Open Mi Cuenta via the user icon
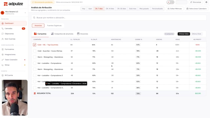 (x=3, y=75)
